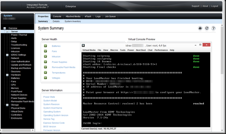Select the Properties tab
This screenshot has height=134, width=226.
[43, 17]
